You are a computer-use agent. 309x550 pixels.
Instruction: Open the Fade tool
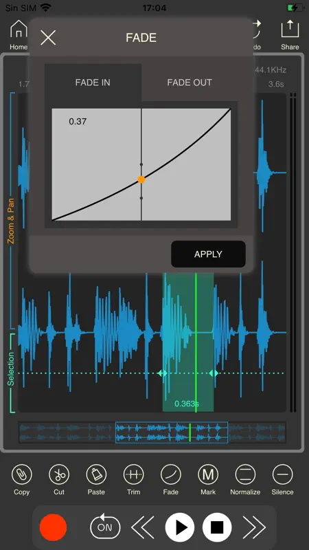(x=170, y=479)
